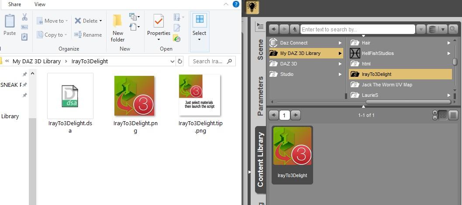Expand the Daz Connect arrow
This screenshot has height=205, width=462.
[x=340, y=43]
